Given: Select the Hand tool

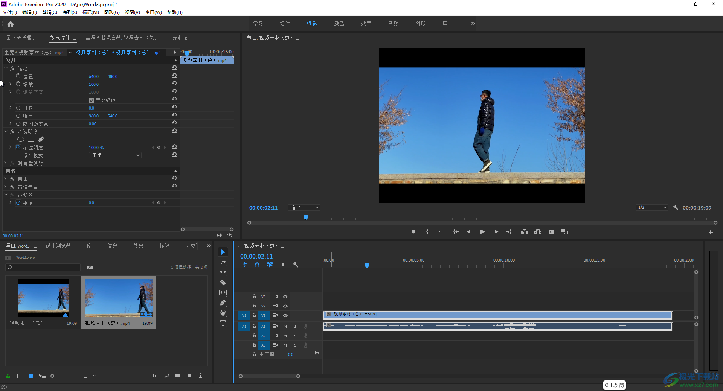Looking at the screenshot, I should (x=223, y=313).
